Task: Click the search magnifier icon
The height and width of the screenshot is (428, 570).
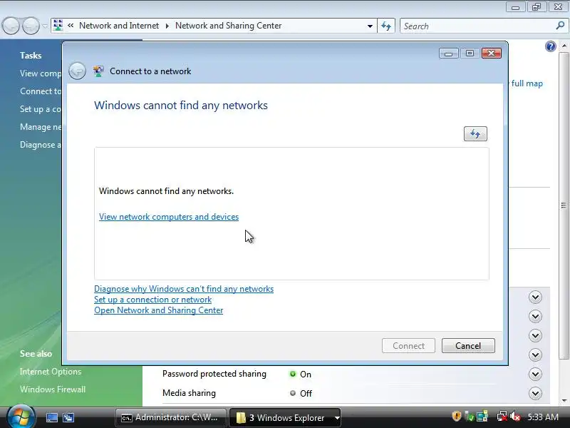Action: [560, 26]
